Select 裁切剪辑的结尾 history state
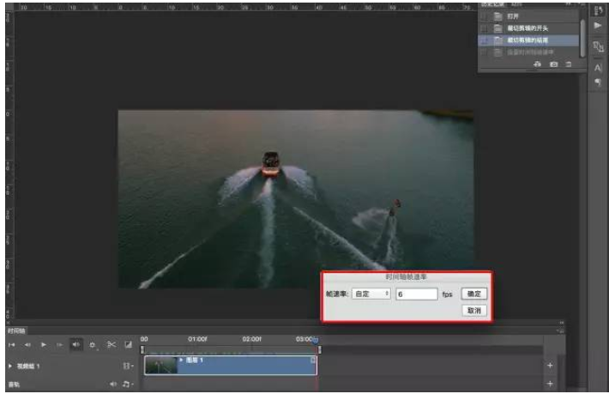 coord(528,39)
